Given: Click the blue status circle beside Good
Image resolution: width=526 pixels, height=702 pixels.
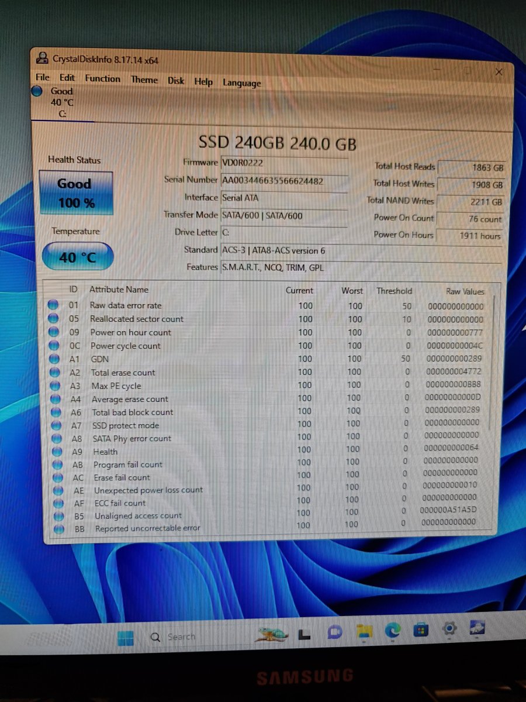Looking at the screenshot, I should coord(37,91).
